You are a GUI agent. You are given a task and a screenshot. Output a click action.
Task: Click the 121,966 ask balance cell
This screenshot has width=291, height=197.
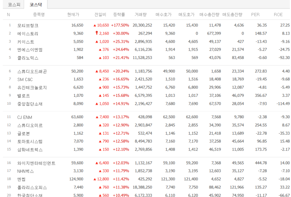(x=237, y=187)
